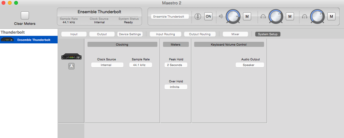Click the Ensemble device icon in sidebar
Screen dimensions: 344x138
[x=7, y=40]
